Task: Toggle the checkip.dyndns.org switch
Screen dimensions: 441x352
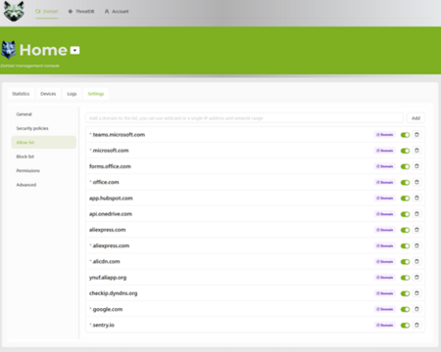Action: [x=405, y=293]
